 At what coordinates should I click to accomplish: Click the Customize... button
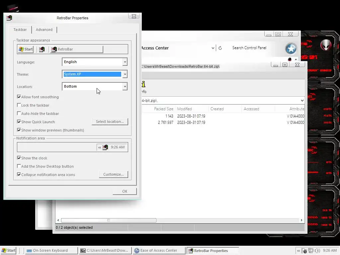click(114, 174)
